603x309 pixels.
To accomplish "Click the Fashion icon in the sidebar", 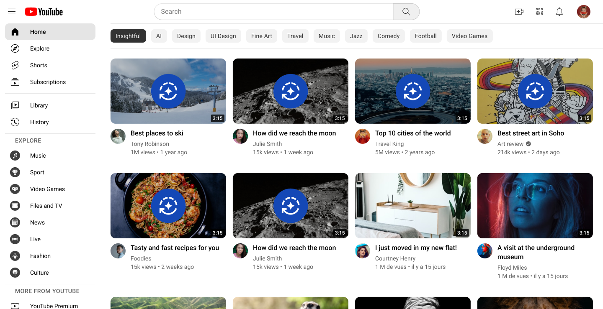I will pyautogui.click(x=15, y=256).
